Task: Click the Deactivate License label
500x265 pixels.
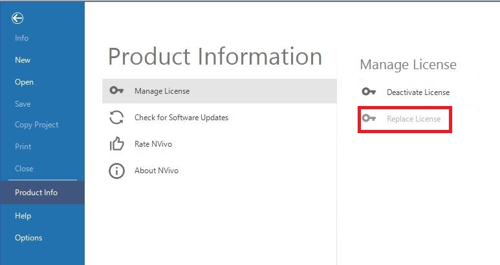Action: pyautogui.click(x=418, y=92)
